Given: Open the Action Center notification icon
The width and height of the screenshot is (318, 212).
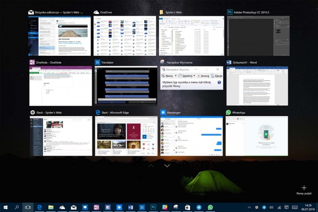Looking at the screenshot, I should point(286,207).
